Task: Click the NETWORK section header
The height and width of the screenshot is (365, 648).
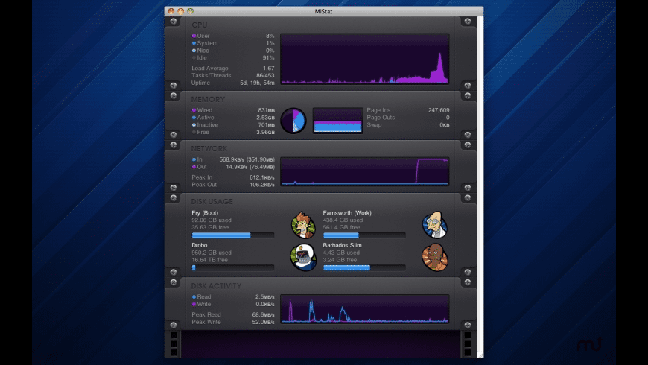Action: click(x=209, y=148)
